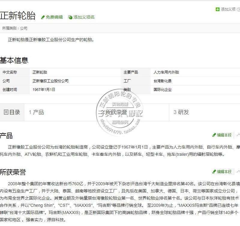Click the 正新橡胶工业股份公司 table value
Image resolution: width=240 pixels, height=226 pixels.
pos(50,81)
